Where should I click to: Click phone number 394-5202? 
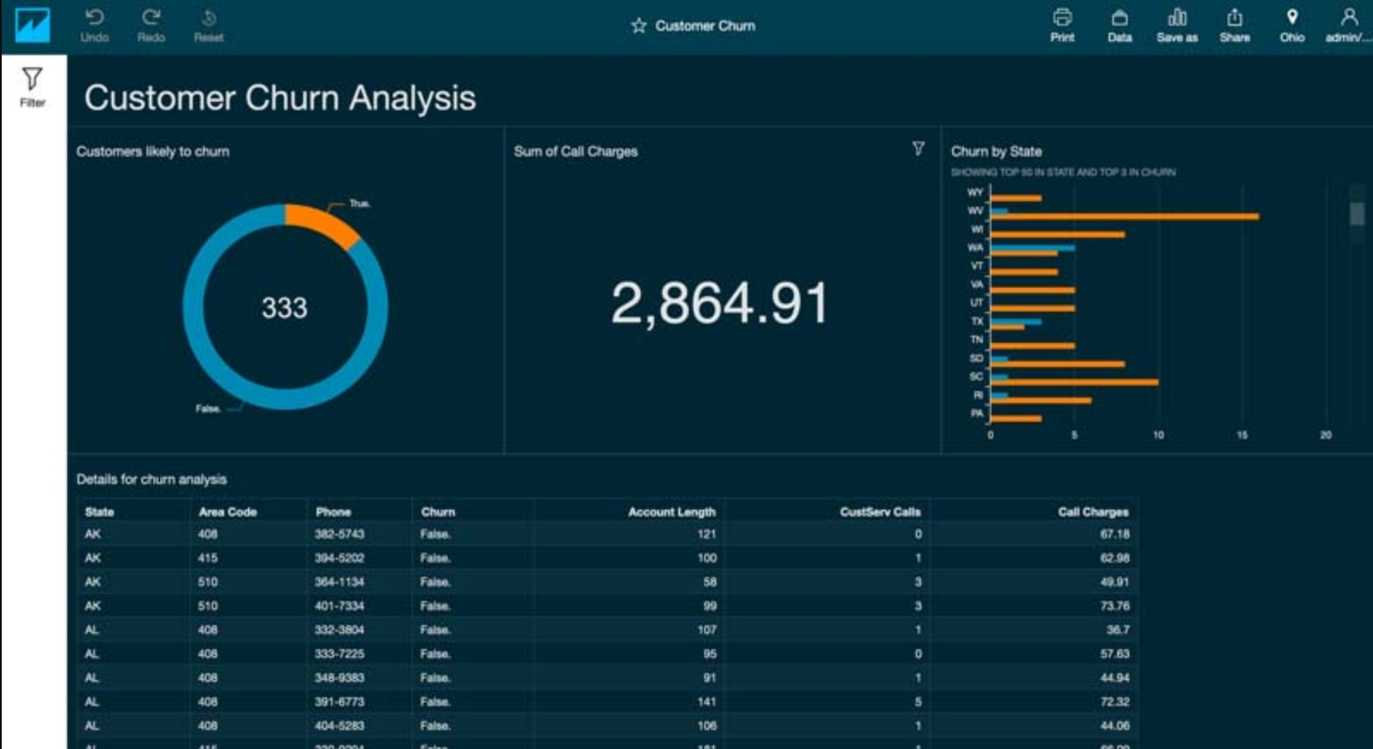[339, 558]
